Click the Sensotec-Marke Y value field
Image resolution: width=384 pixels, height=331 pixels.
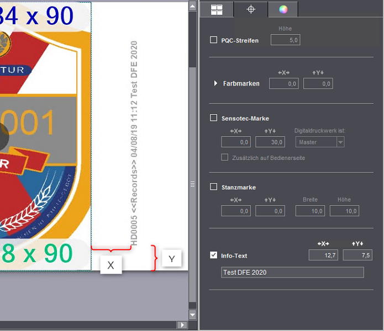270,142
